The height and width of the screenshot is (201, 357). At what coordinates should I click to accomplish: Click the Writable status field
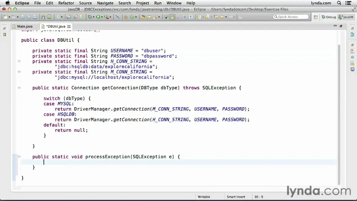point(204,197)
